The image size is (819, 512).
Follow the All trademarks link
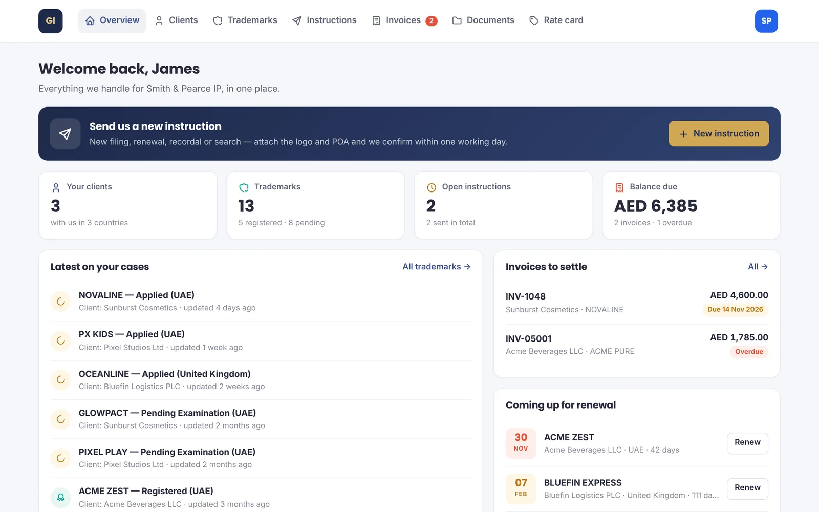pyautogui.click(x=437, y=267)
